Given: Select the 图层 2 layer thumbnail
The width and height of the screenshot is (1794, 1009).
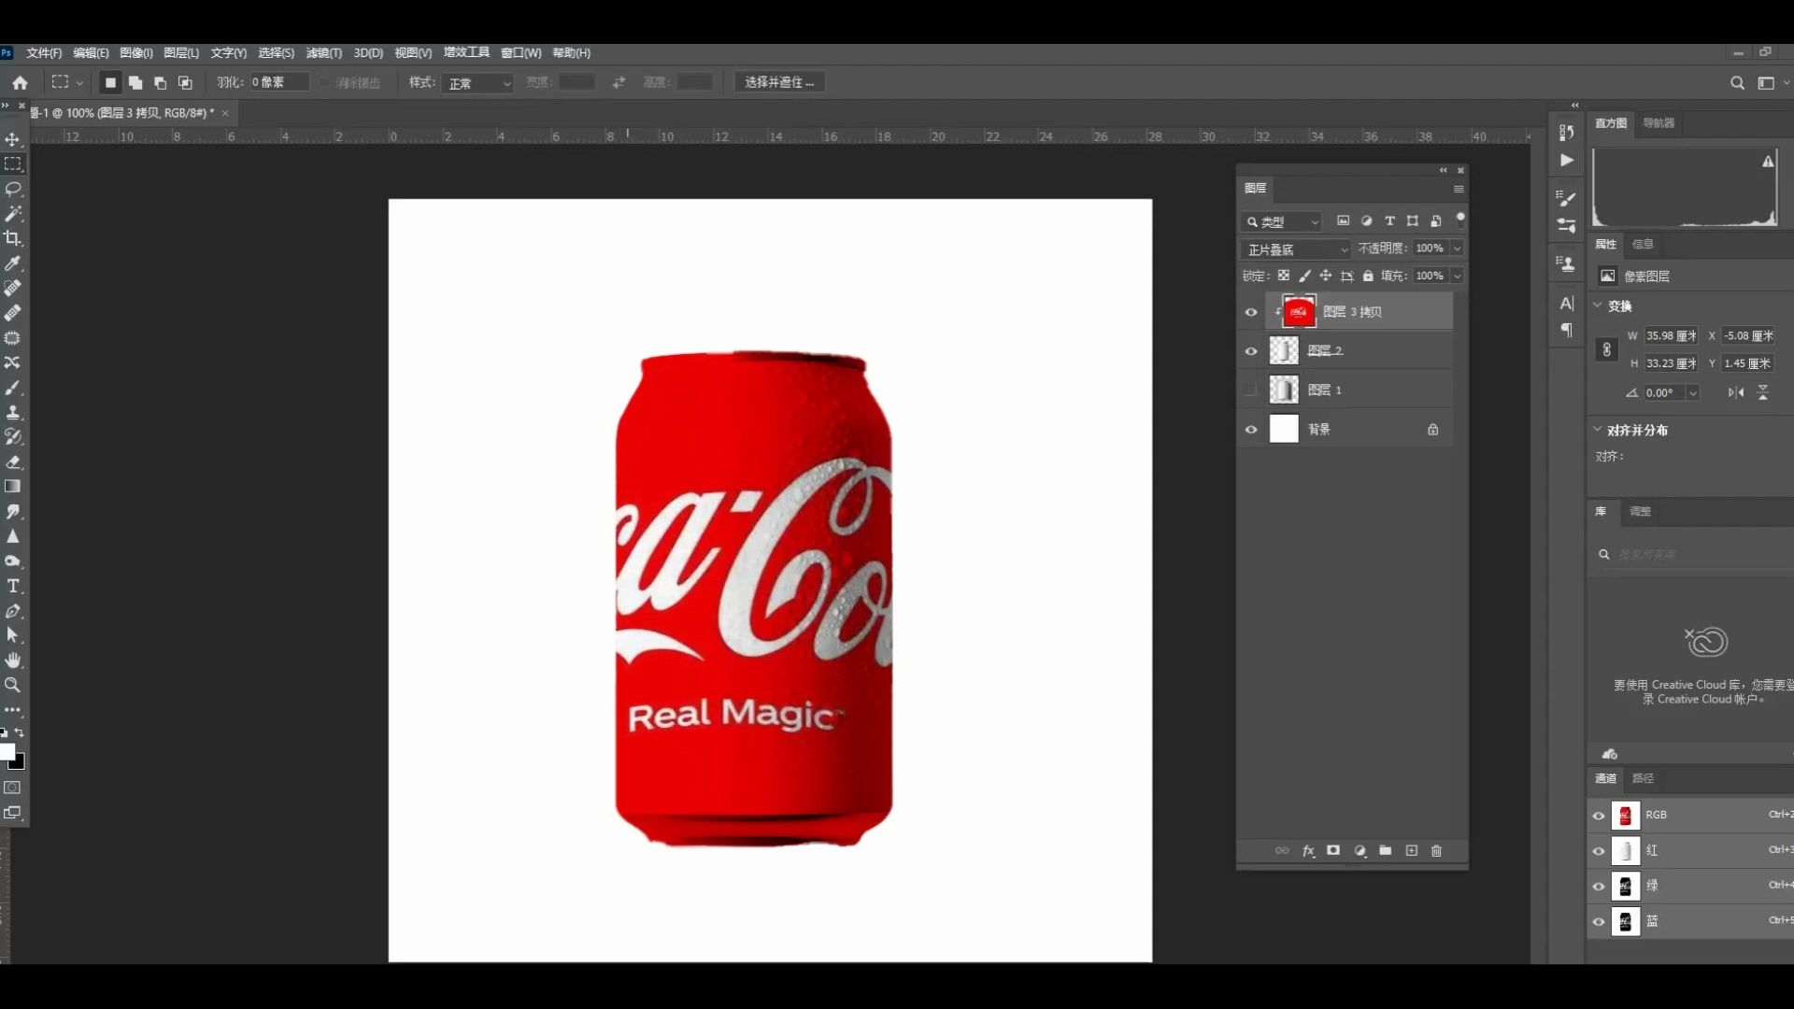Looking at the screenshot, I should coord(1284,350).
